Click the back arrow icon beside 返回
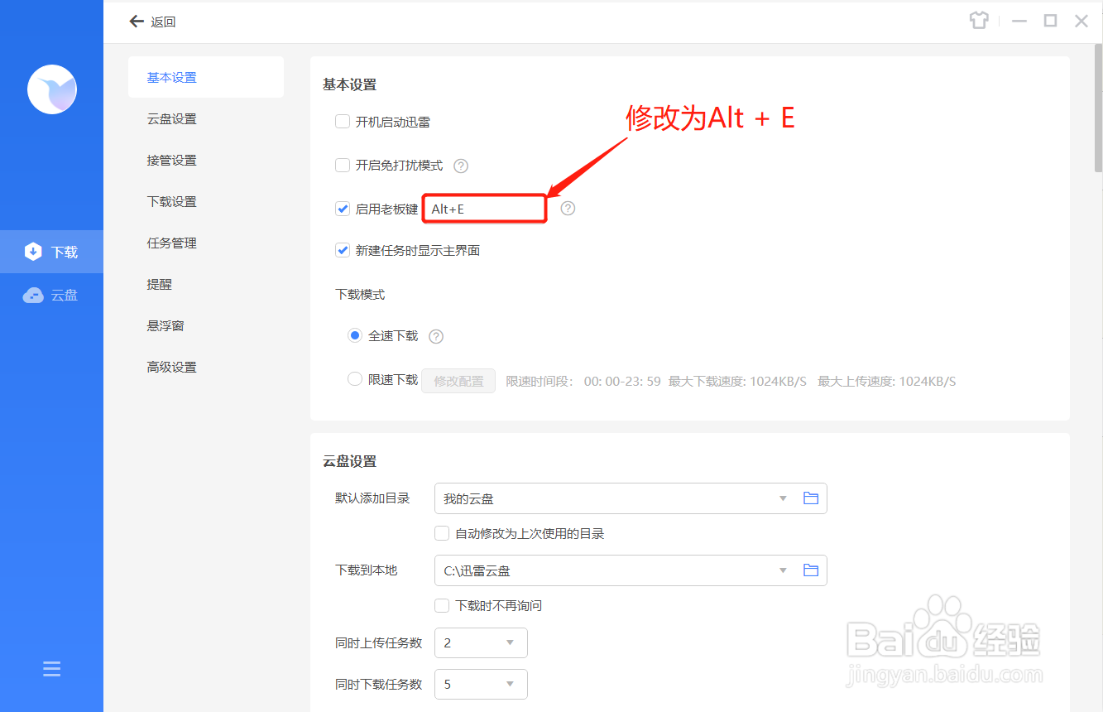 (x=137, y=22)
